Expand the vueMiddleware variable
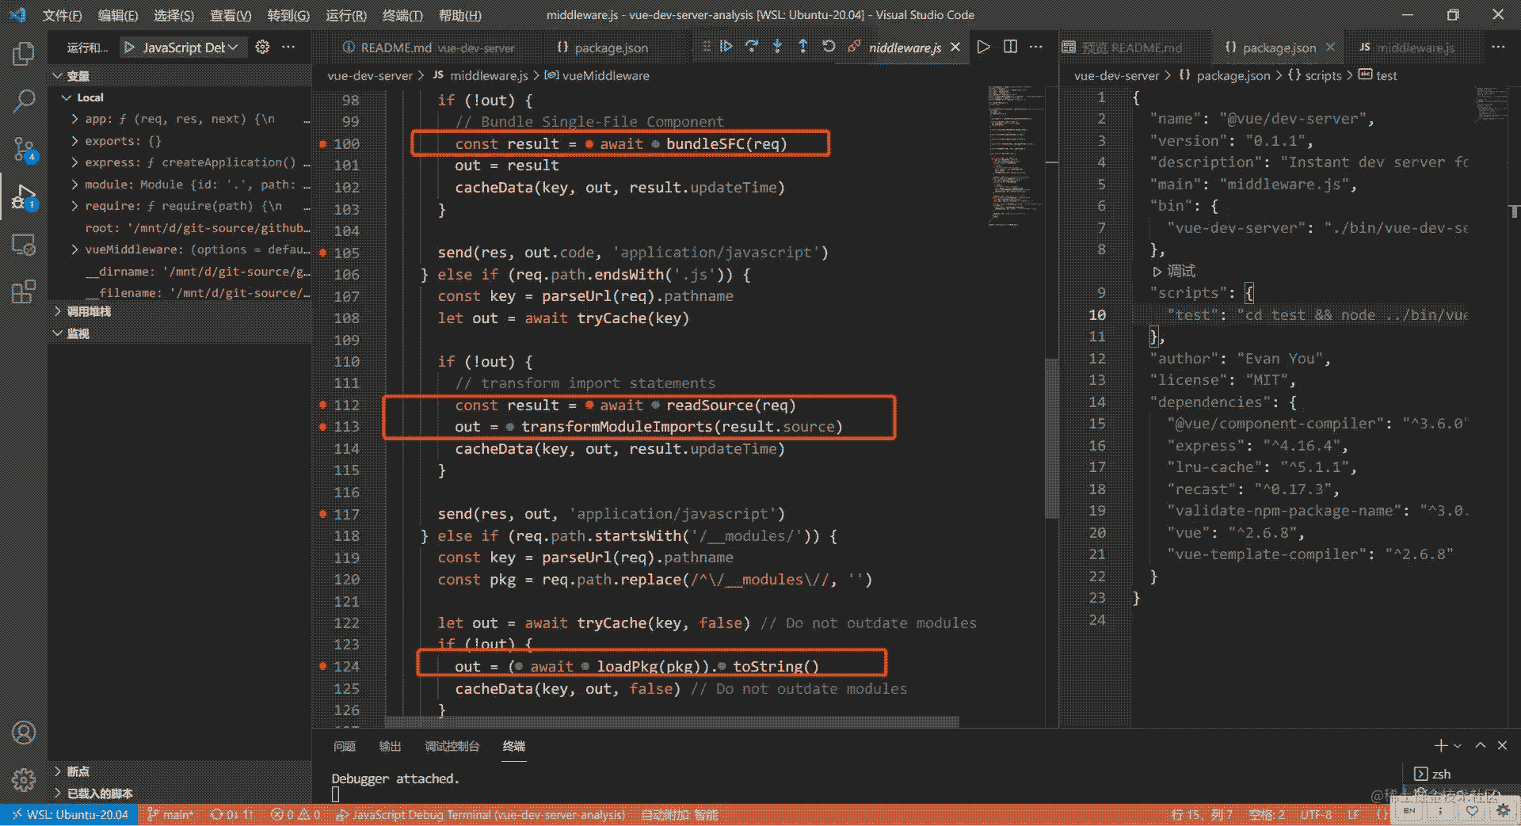Viewport: 1521px width, 826px height. coord(75,249)
